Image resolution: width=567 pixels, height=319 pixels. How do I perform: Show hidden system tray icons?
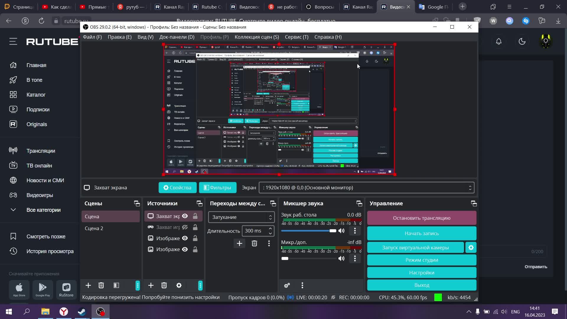pos(469,312)
